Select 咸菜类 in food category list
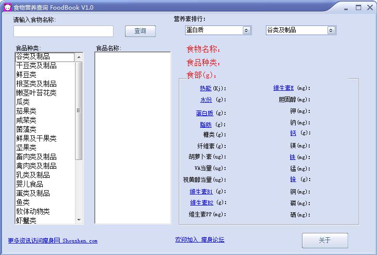The width and height of the screenshot is (377, 255). click(x=45, y=120)
